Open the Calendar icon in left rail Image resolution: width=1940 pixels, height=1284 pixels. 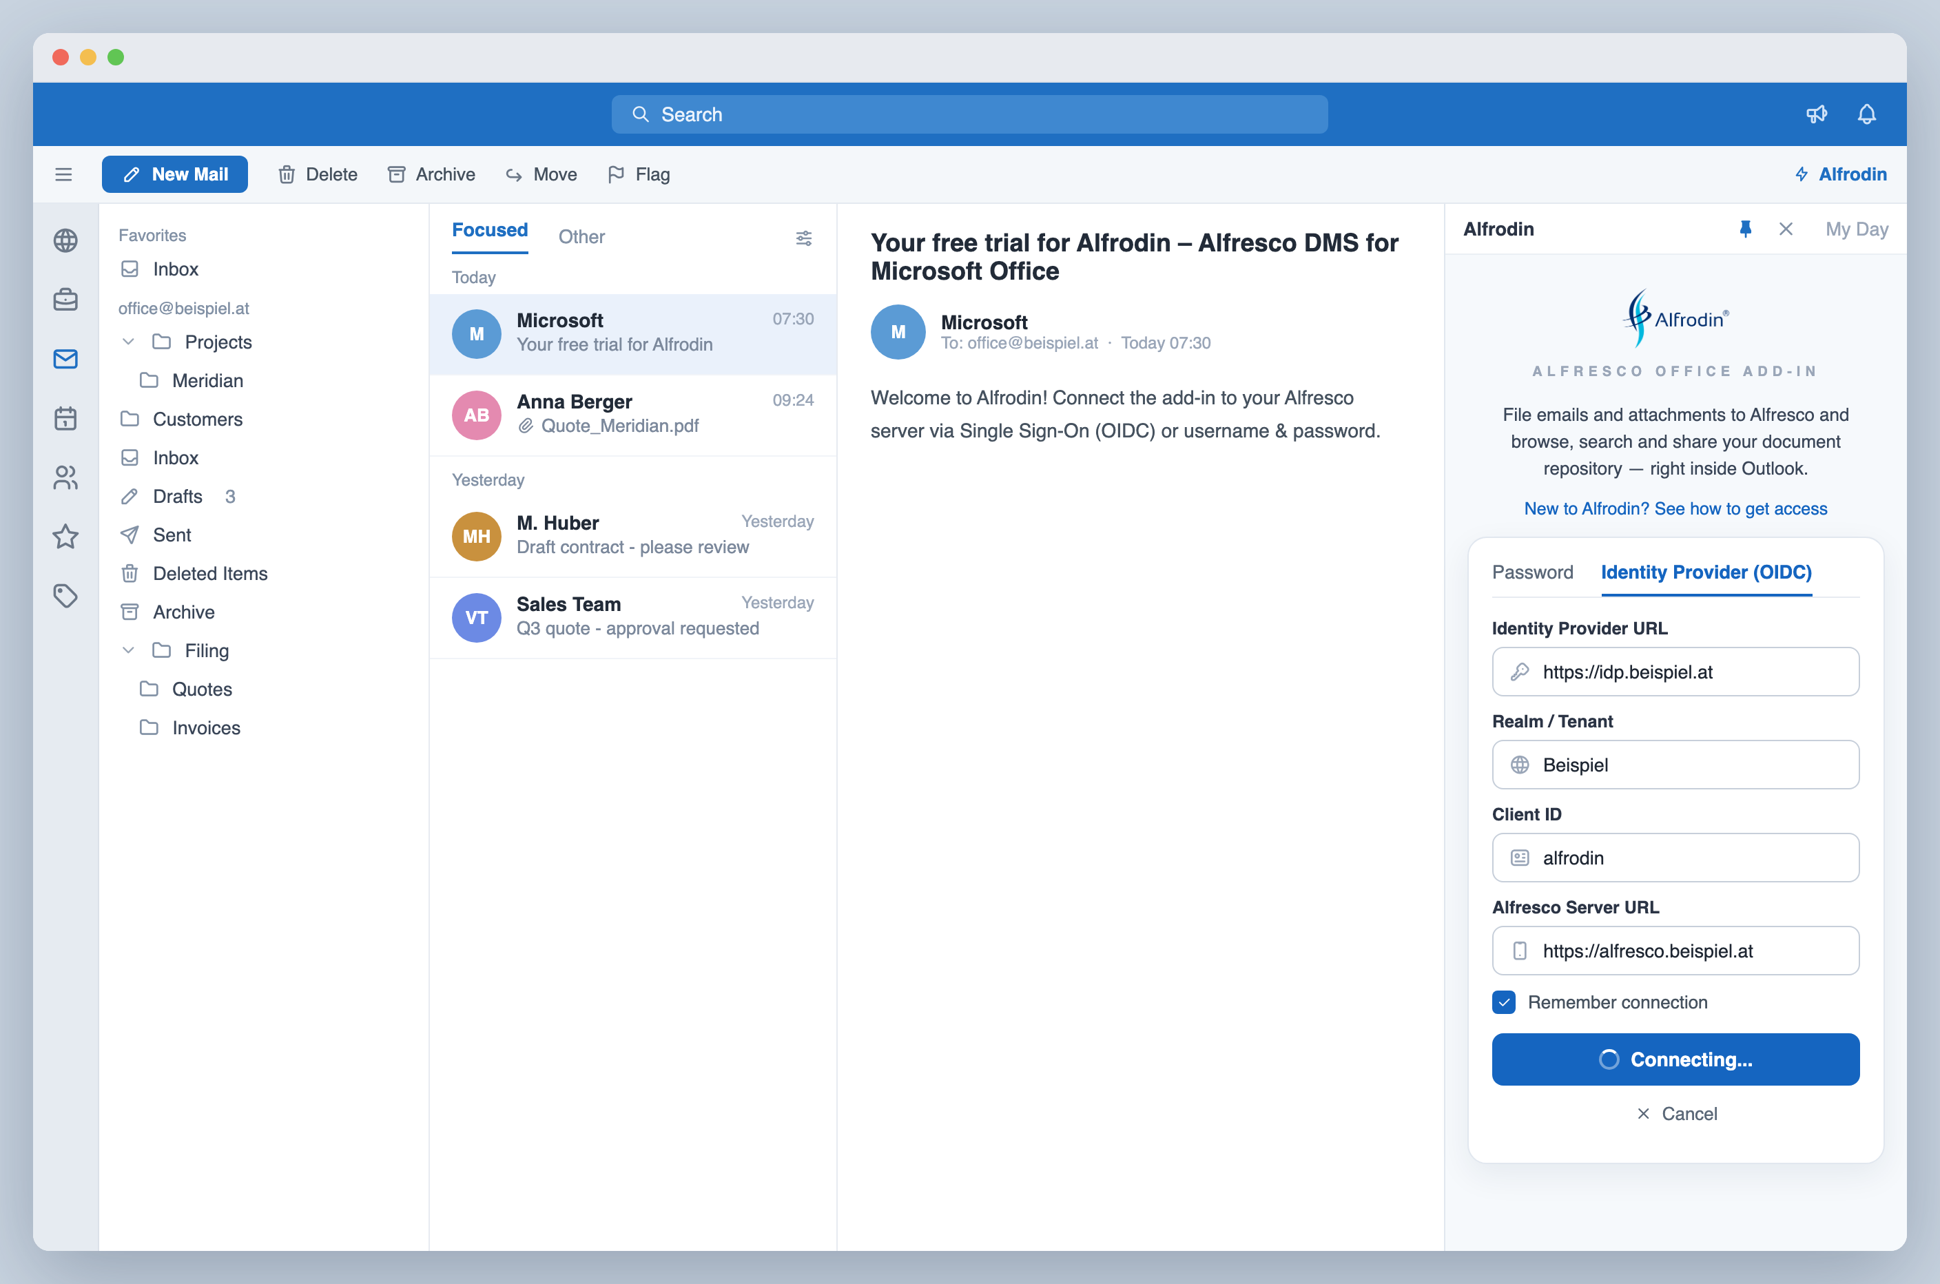click(x=65, y=418)
